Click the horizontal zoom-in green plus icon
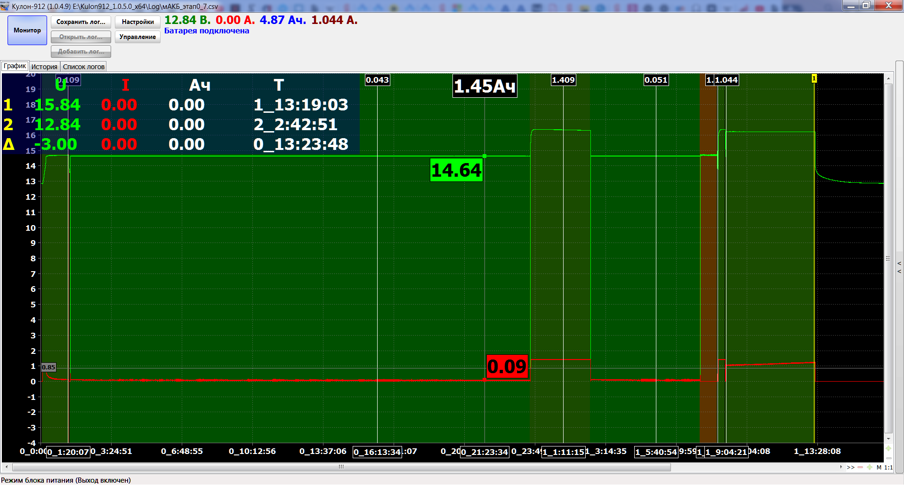The image size is (904, 485). pos(869,467)
